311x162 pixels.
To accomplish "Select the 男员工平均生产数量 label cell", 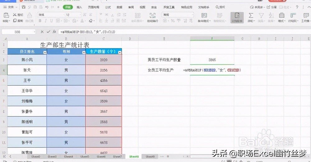I will click(x=164, y=60).
